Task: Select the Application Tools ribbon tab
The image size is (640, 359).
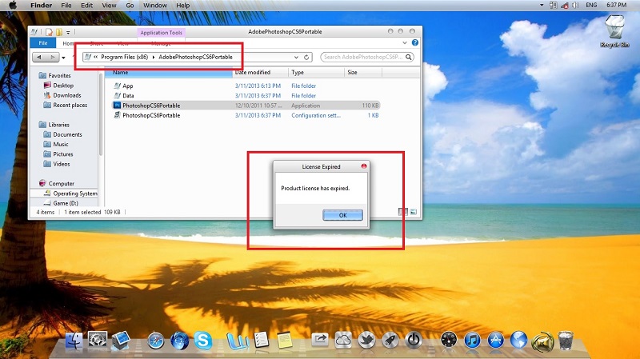Action: click(162, 33)
